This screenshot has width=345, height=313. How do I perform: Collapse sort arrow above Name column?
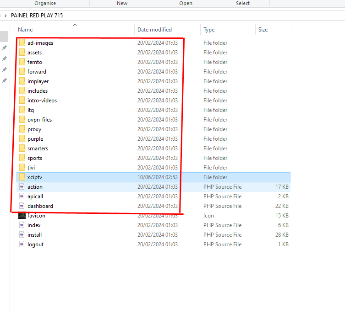(x=75, y=25)
